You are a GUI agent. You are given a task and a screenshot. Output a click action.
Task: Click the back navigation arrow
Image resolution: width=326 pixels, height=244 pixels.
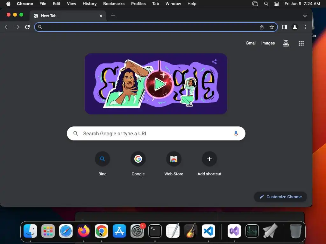click(x=7, y=27)
